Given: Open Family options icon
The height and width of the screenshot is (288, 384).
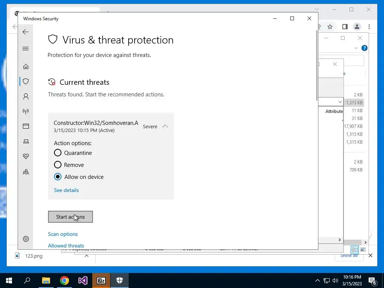Looking at the screenshot, I should point(26,172).
